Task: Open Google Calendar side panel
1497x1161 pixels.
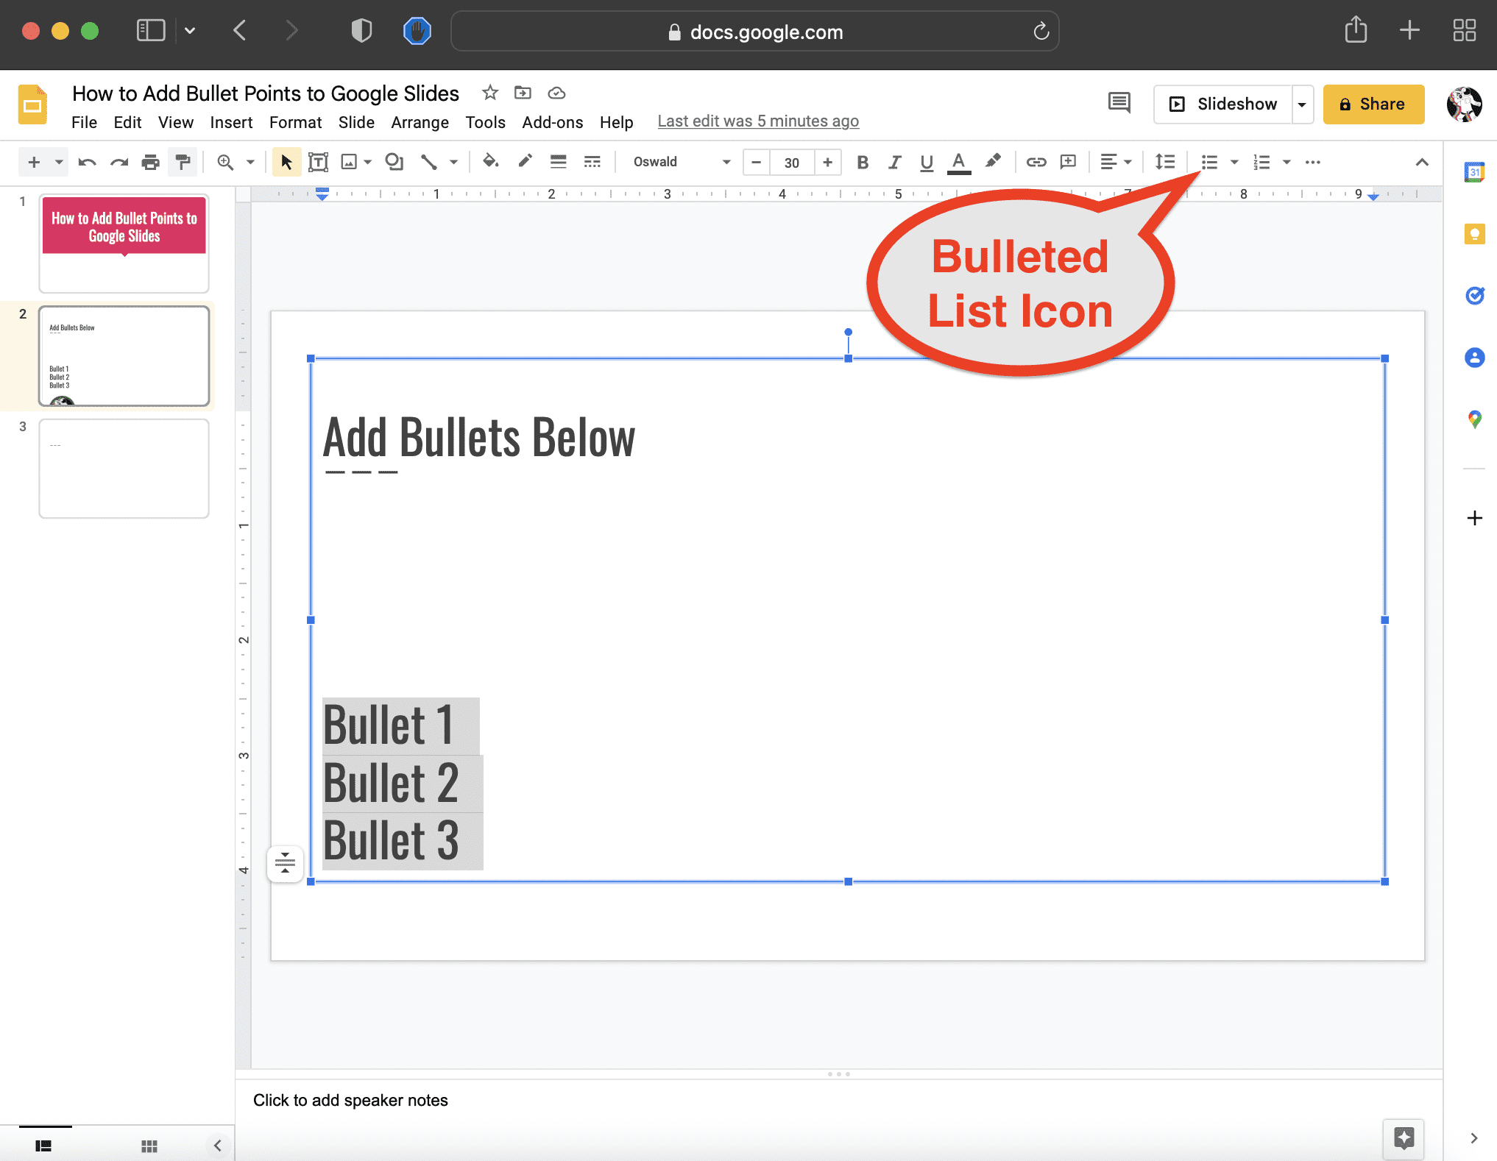Action: [1474, 172]
